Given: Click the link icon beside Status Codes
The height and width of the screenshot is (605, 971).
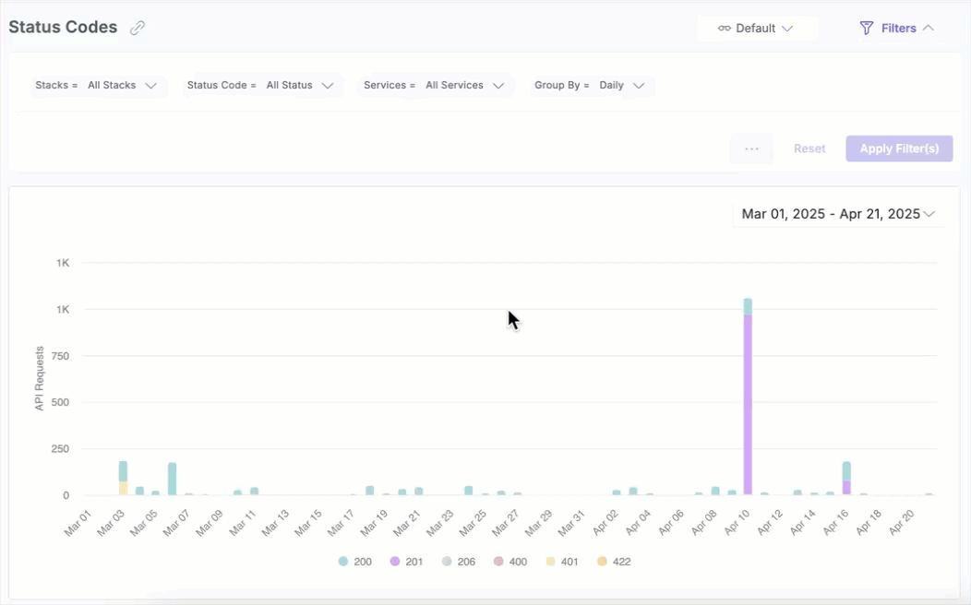Looking at the screenshot, I should (x=138, y=28).
